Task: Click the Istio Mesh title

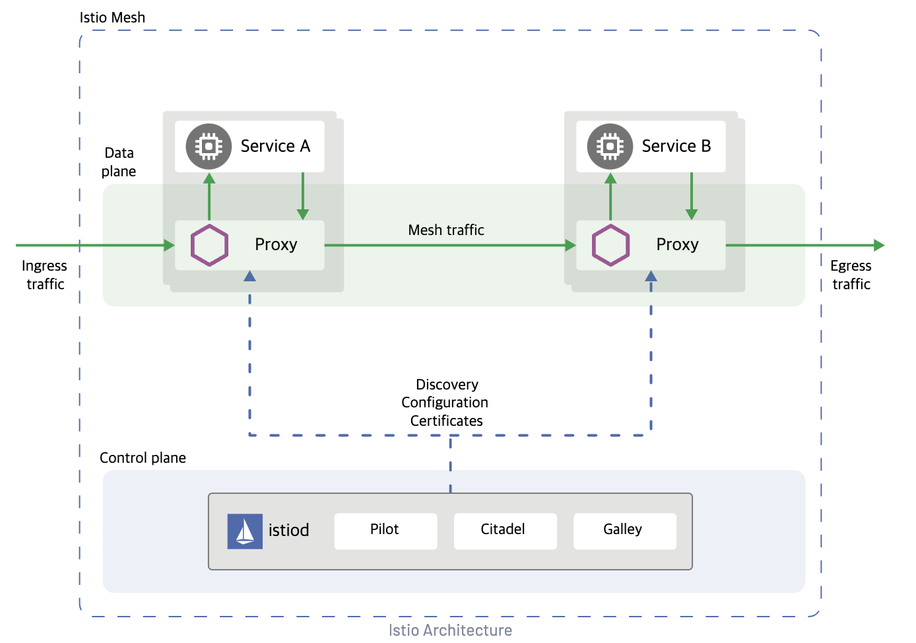Action: [x=112, y=18]
